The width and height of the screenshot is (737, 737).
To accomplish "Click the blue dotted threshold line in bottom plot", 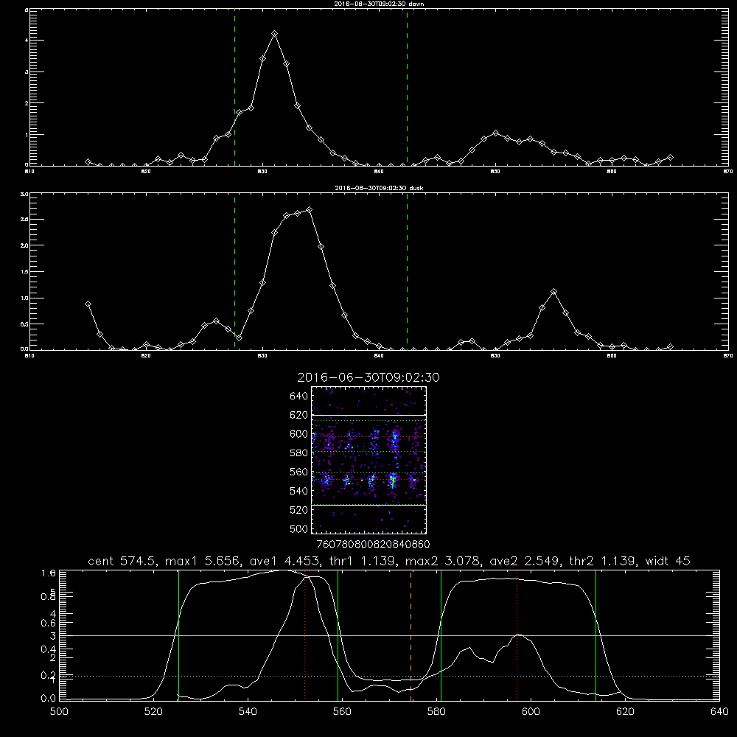I will pos(389,676).
